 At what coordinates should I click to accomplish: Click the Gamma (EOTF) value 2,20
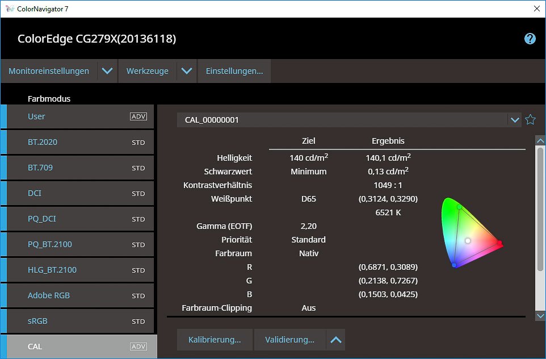[x=309, y=226]
